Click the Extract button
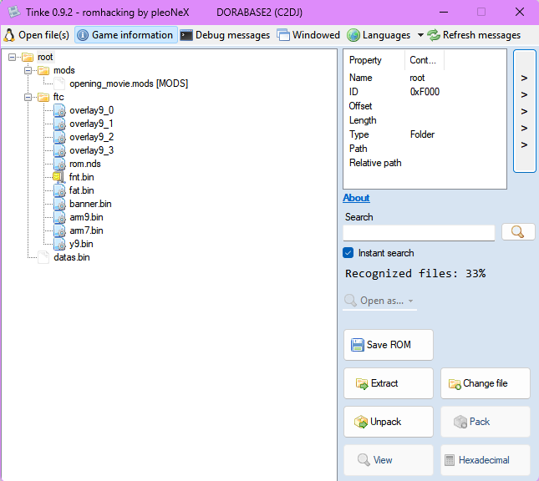 tap(389, 383)
